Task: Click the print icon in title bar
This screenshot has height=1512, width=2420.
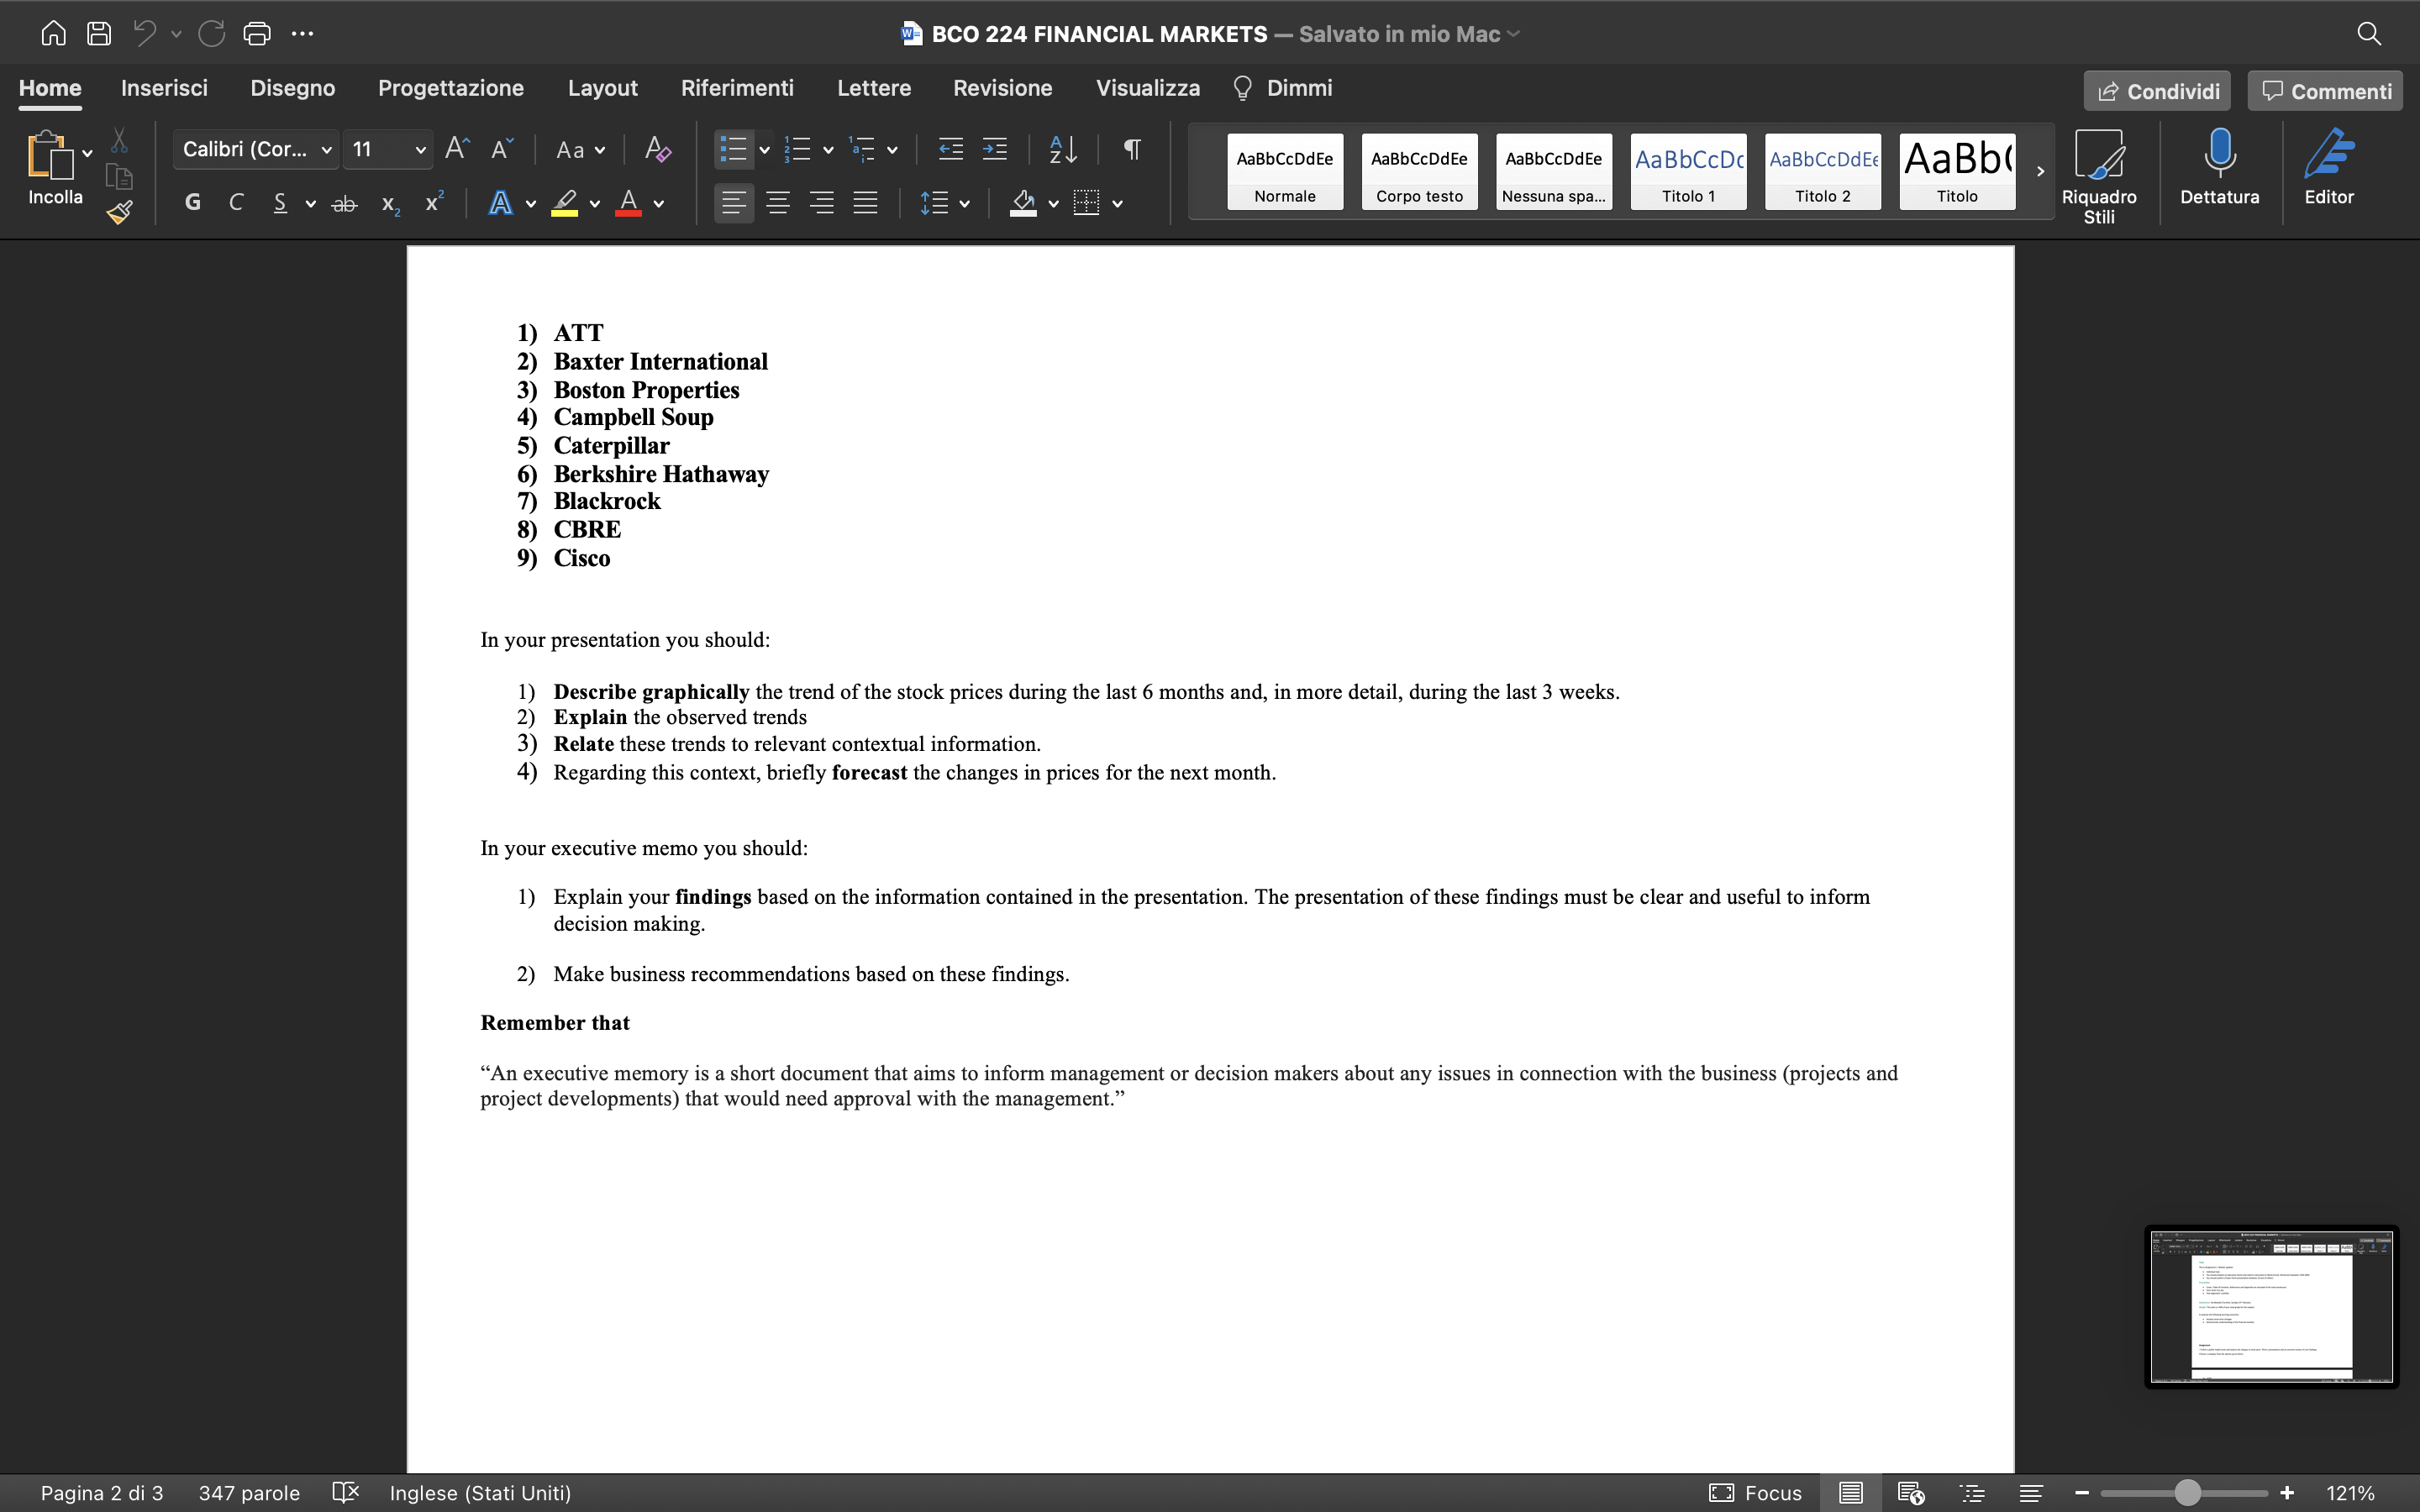Action: 257,34
